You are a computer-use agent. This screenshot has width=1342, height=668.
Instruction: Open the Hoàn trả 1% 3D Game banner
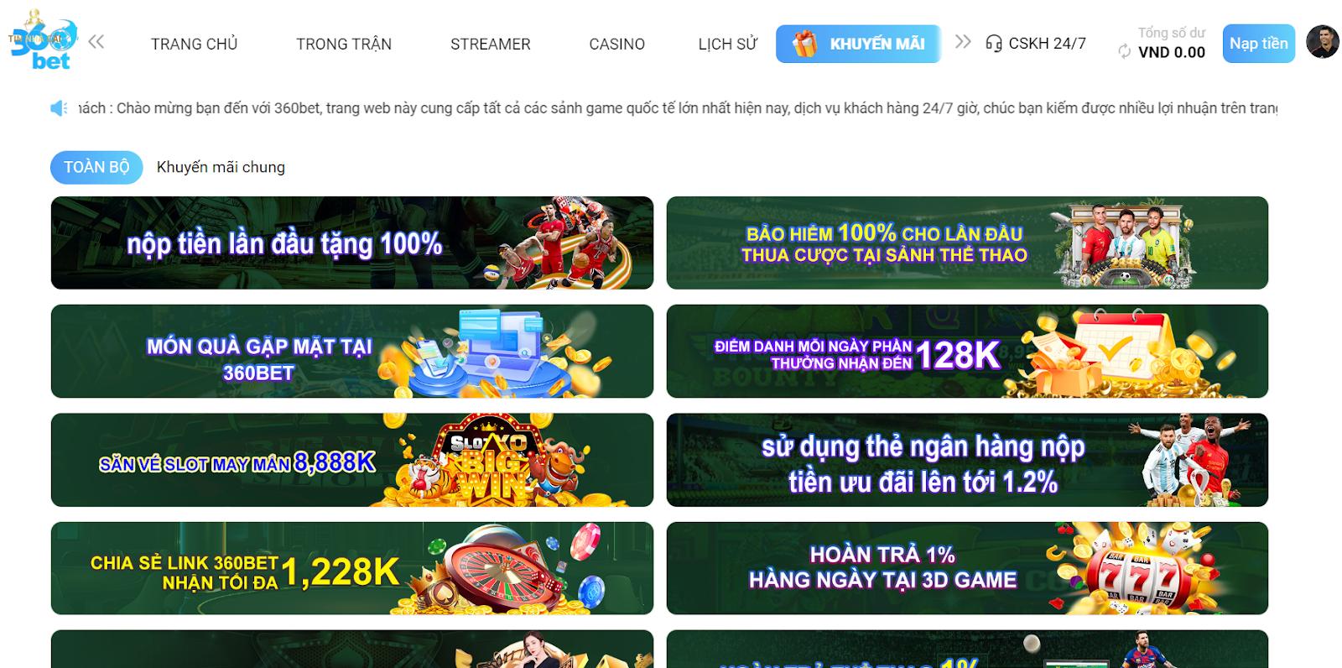[x=967, y=568]
